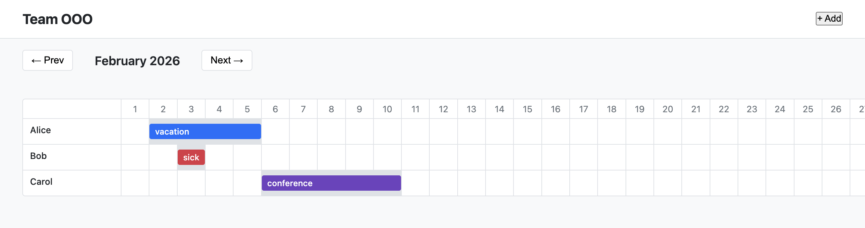Select Bob's row name label
Image resolution: width=865 pixels, height=228 pixels.
(x=38, y=156)
